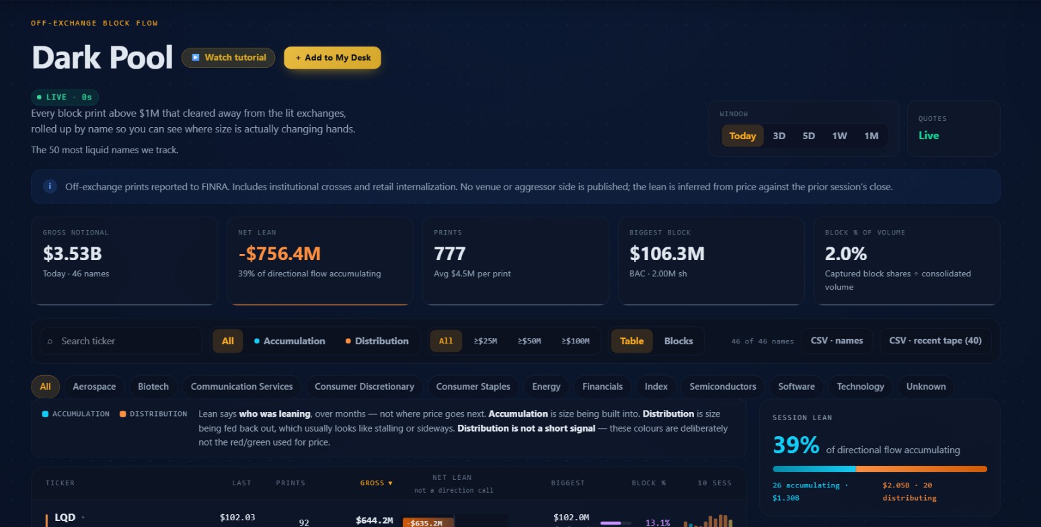Filter by Communication Services sector

pyautogui.click(x=241, y=387)
